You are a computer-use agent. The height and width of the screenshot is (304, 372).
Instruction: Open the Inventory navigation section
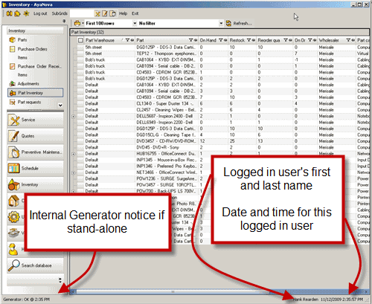pos(35,184)
